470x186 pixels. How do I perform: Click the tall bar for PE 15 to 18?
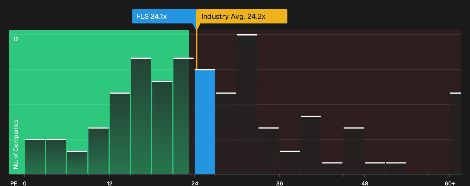[141, 116]
